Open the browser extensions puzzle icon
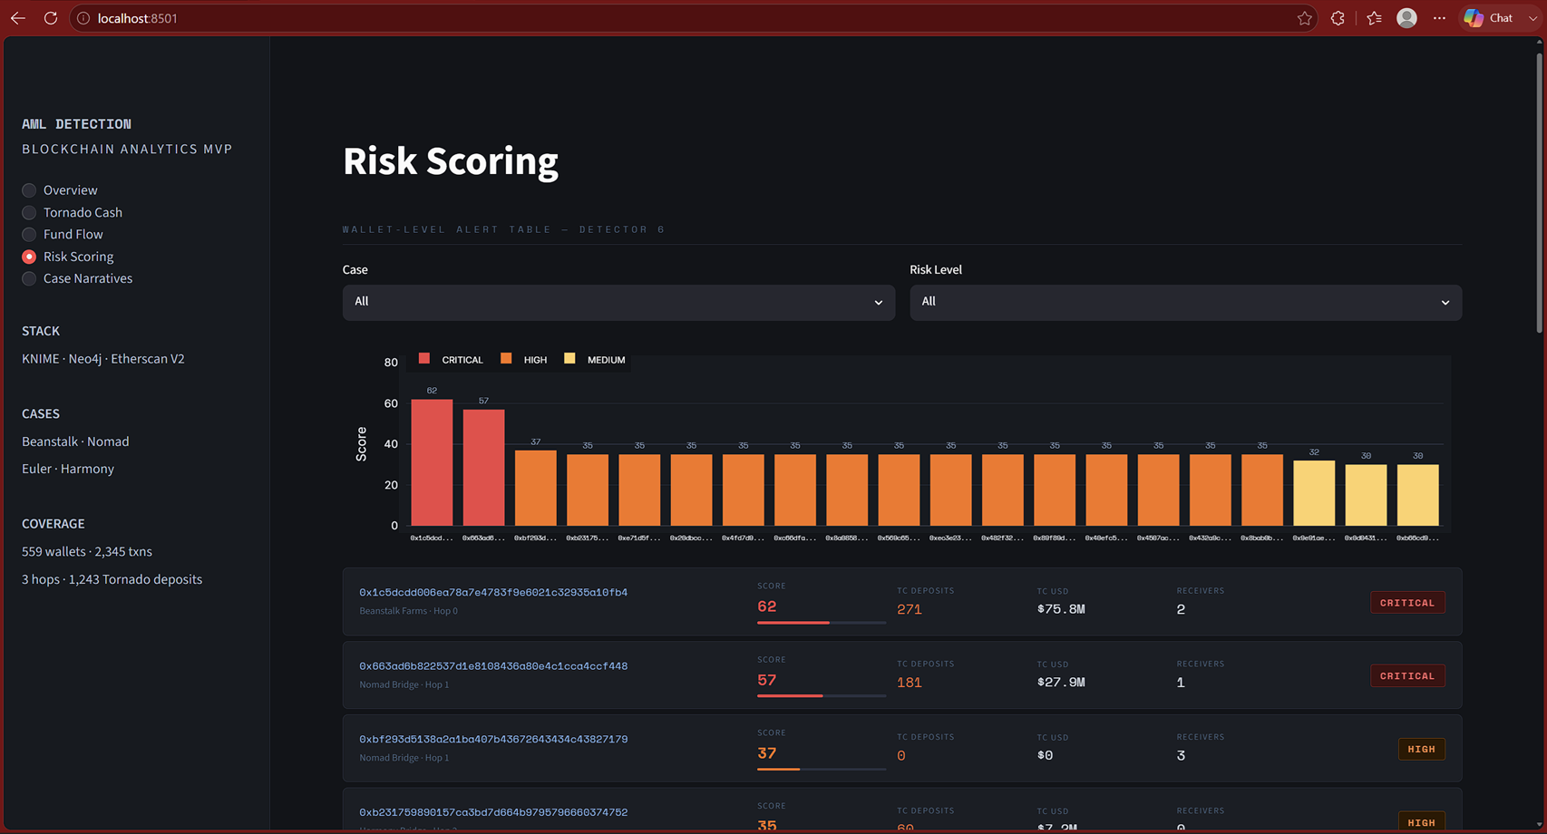This screenshot has height=834, width=1547. coord(1338,18)
